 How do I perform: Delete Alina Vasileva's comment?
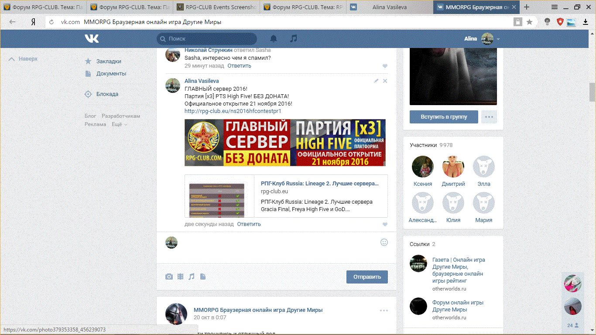385,81
